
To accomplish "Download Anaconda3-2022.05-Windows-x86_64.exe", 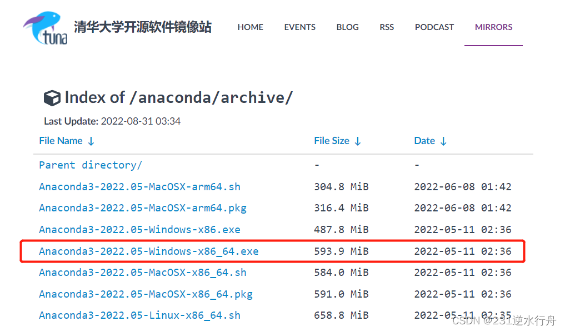I will click(148, 251).
